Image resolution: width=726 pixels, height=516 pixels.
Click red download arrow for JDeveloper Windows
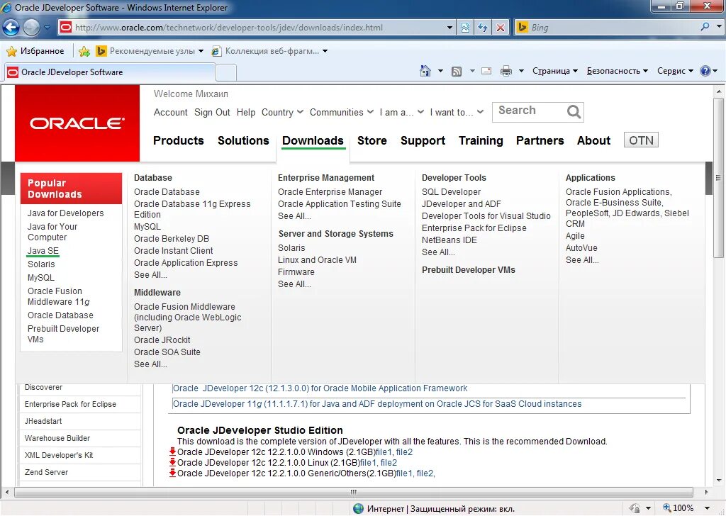point(172,451)
